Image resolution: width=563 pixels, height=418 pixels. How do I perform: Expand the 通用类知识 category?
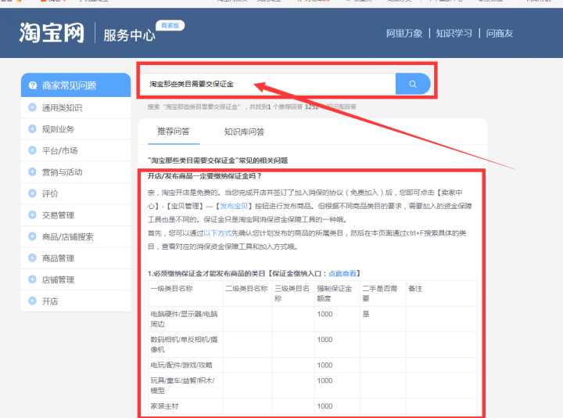point(62,108)
